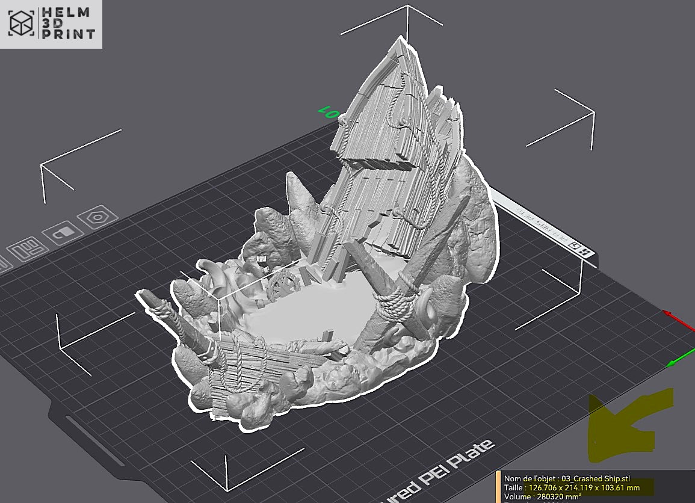
Task: Click the "Taille : 126.706 x 214.119 x 103.61 mm" line
Action: pyautogui.click(x=572, y=487)
